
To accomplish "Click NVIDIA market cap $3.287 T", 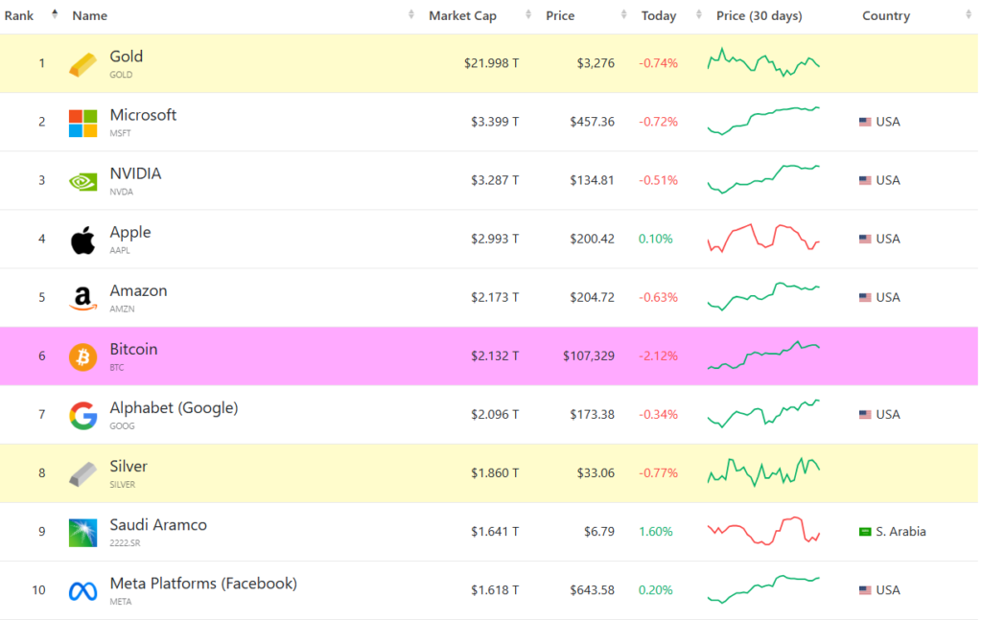I will pyautogui.click(x=495, y=181).
